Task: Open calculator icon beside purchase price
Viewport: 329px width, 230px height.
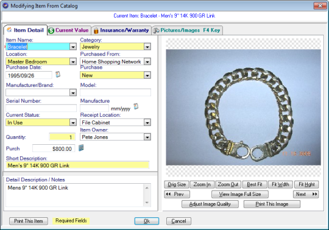Action: 81,148
